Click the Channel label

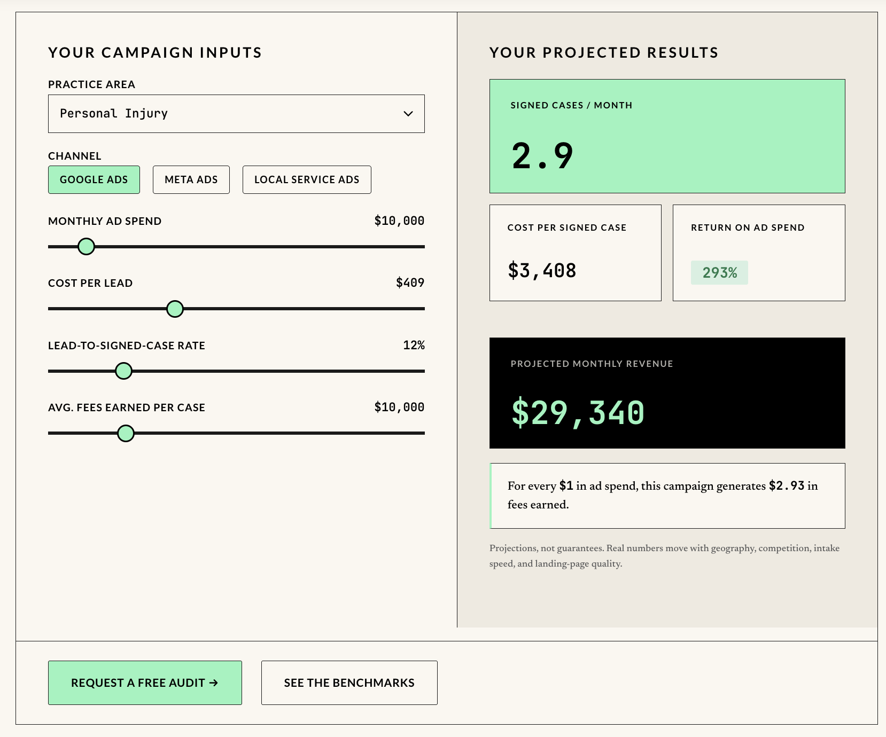[75, 156]
